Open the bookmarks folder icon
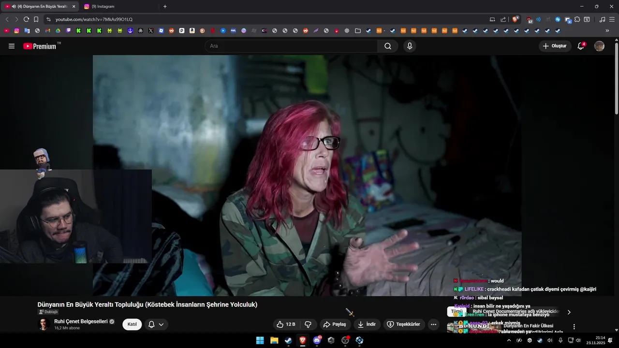619x348 pixels. [357, 30]
